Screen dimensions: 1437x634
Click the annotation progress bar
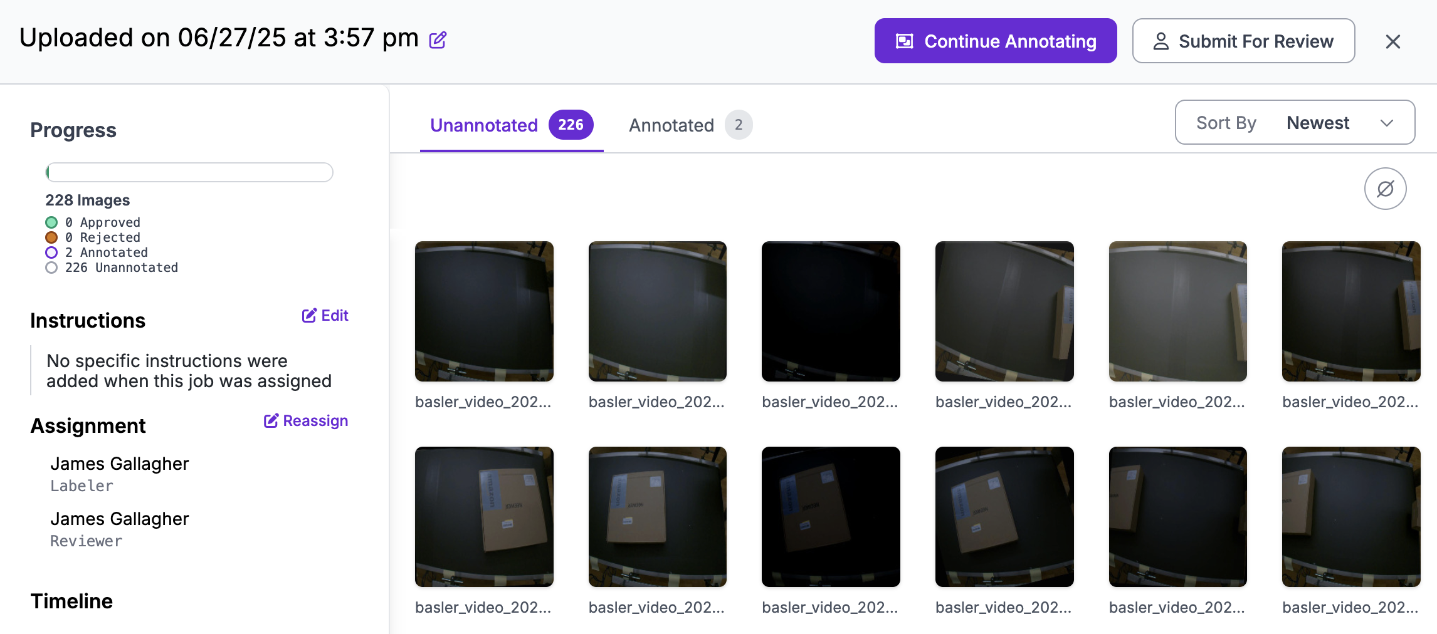coord(189,172)
